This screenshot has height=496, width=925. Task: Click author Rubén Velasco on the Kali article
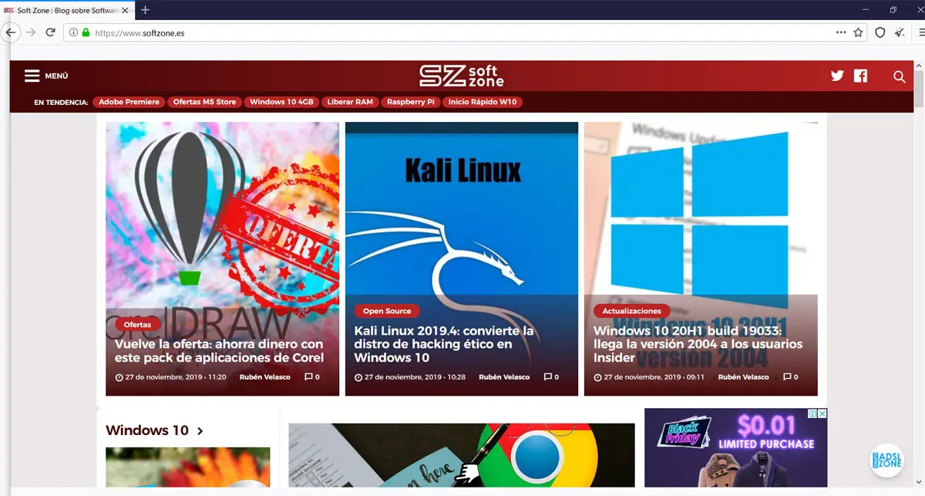(x=504, y=377)
